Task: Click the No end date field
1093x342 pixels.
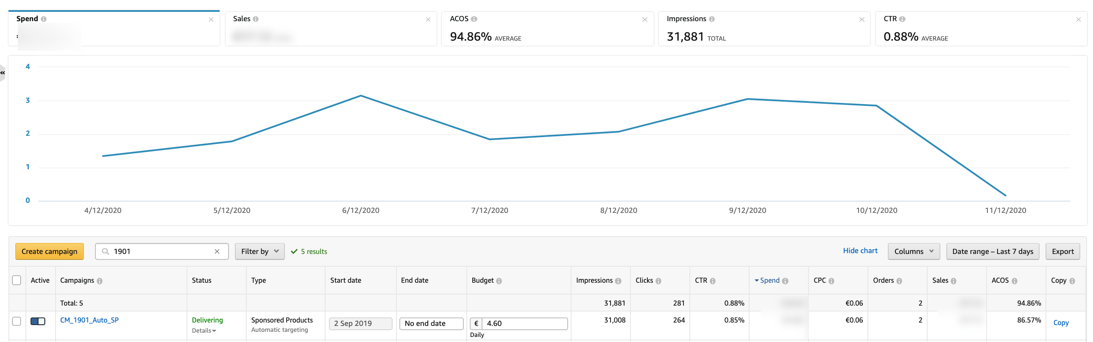Action: coord(431,323)
